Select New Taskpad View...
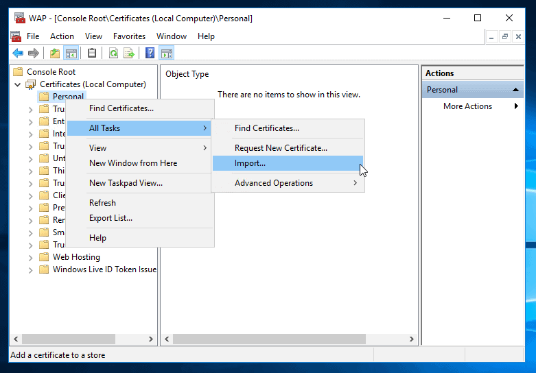This screenshot has width=536, height=373. (x=140, y=183)
